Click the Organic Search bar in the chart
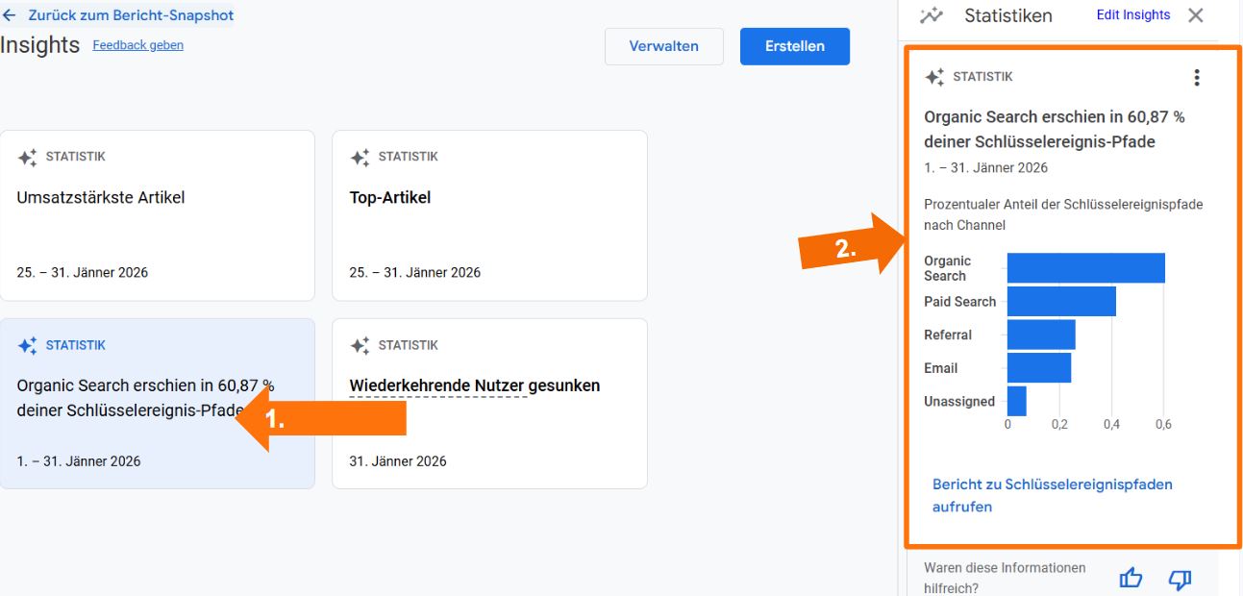 pyautogui.click(x=1085, y=266)
